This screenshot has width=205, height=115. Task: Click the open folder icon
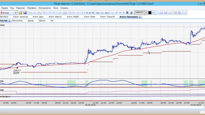coord(20,13)
